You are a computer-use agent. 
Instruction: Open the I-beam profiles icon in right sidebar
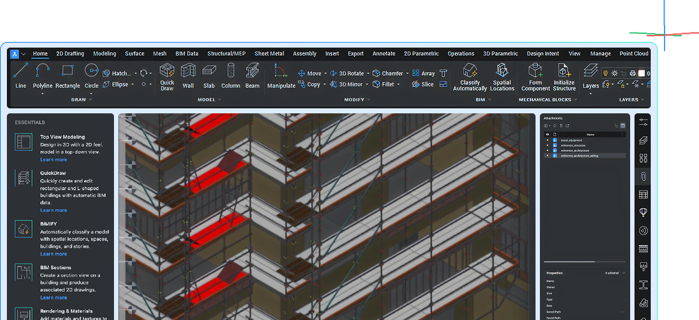(x=643, y=284)
